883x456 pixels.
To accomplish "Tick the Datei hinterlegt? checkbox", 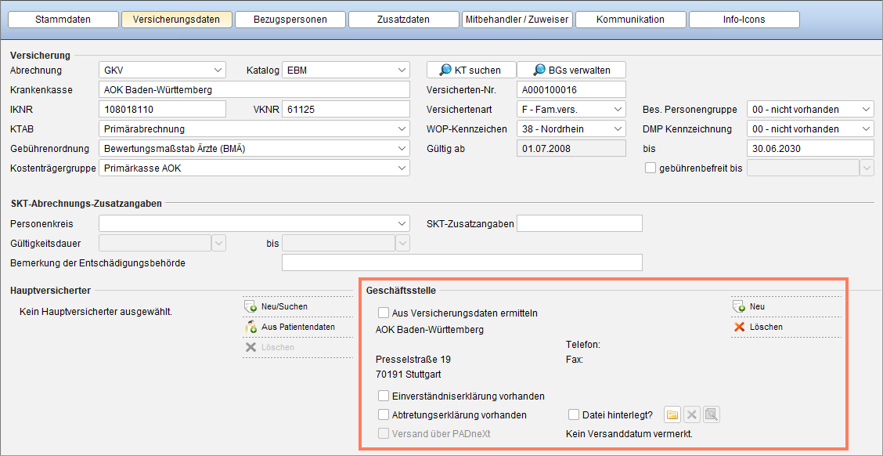I will point(574,414).
